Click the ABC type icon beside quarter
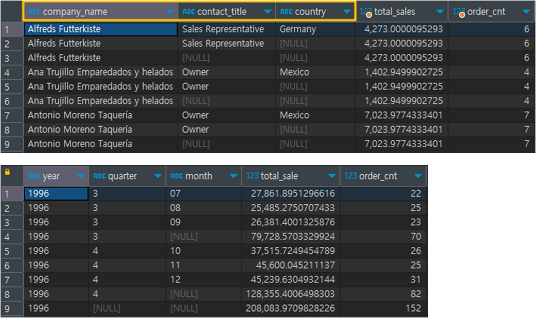 (99, 176)
